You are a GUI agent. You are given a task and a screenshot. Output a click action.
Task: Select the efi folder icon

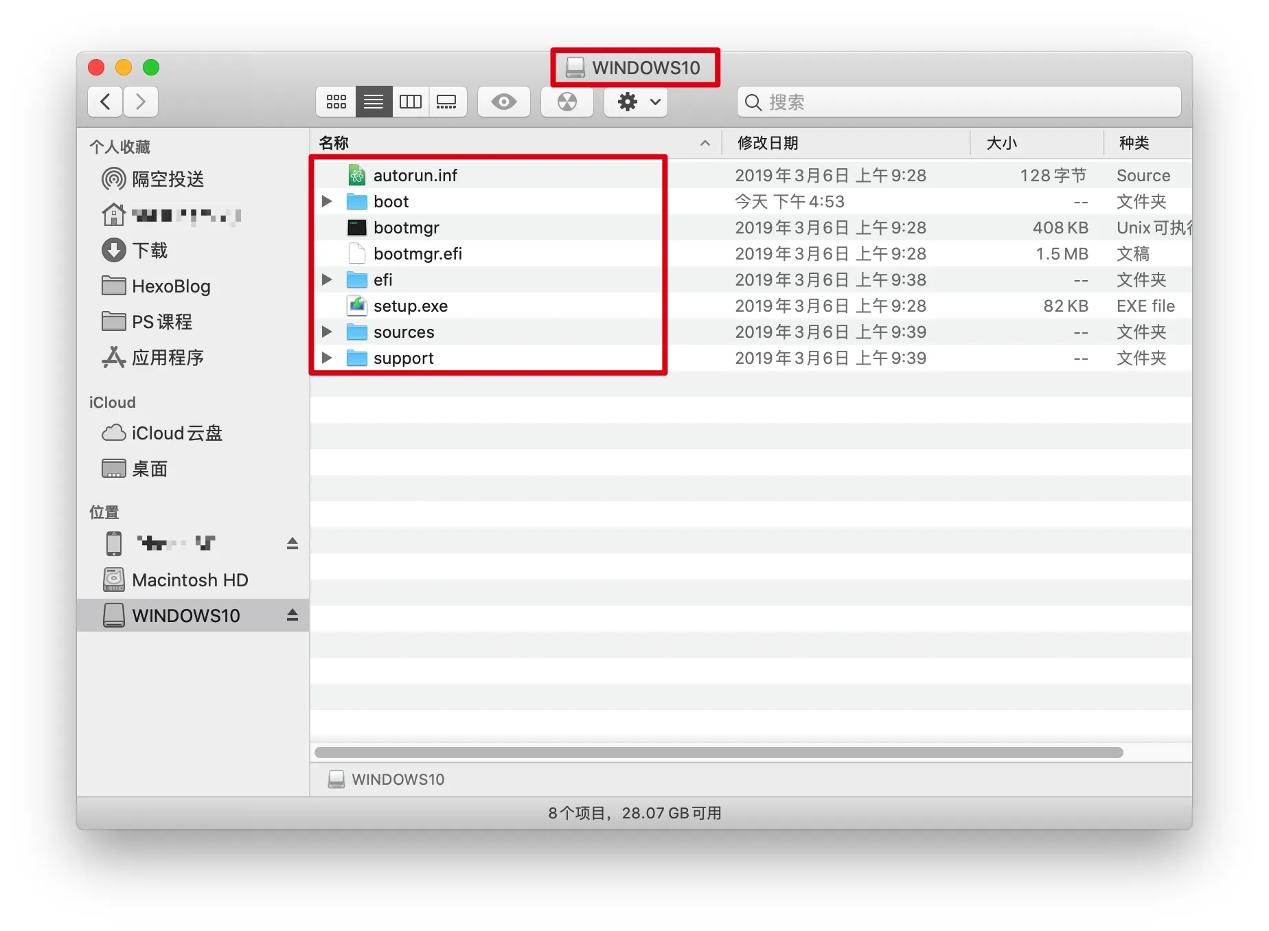tap(357, 279)
